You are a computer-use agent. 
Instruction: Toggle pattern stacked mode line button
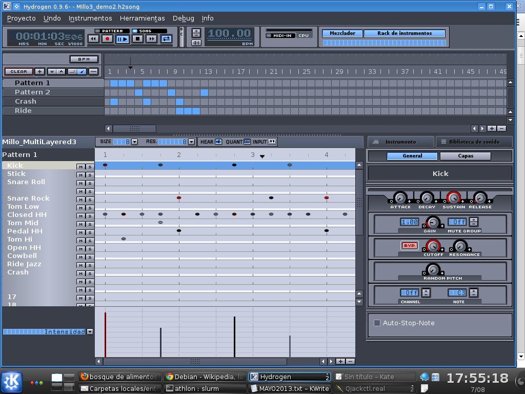coord(93,71)
